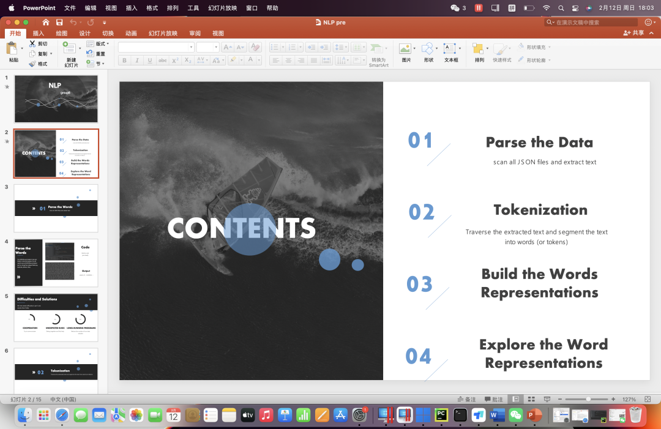Fit slide to window icon
The width and height of the screenshot is (661, 429).
(x=648, y=399)
